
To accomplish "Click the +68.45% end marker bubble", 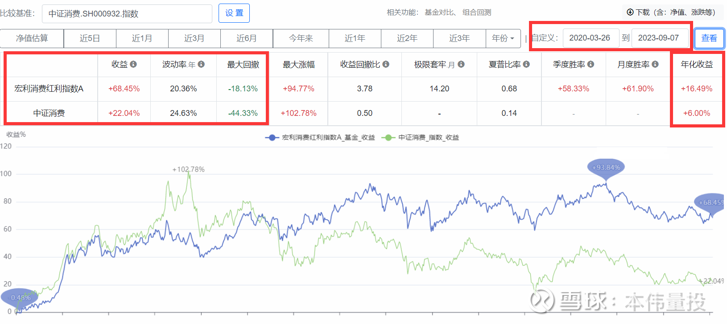I will (710, 203).
